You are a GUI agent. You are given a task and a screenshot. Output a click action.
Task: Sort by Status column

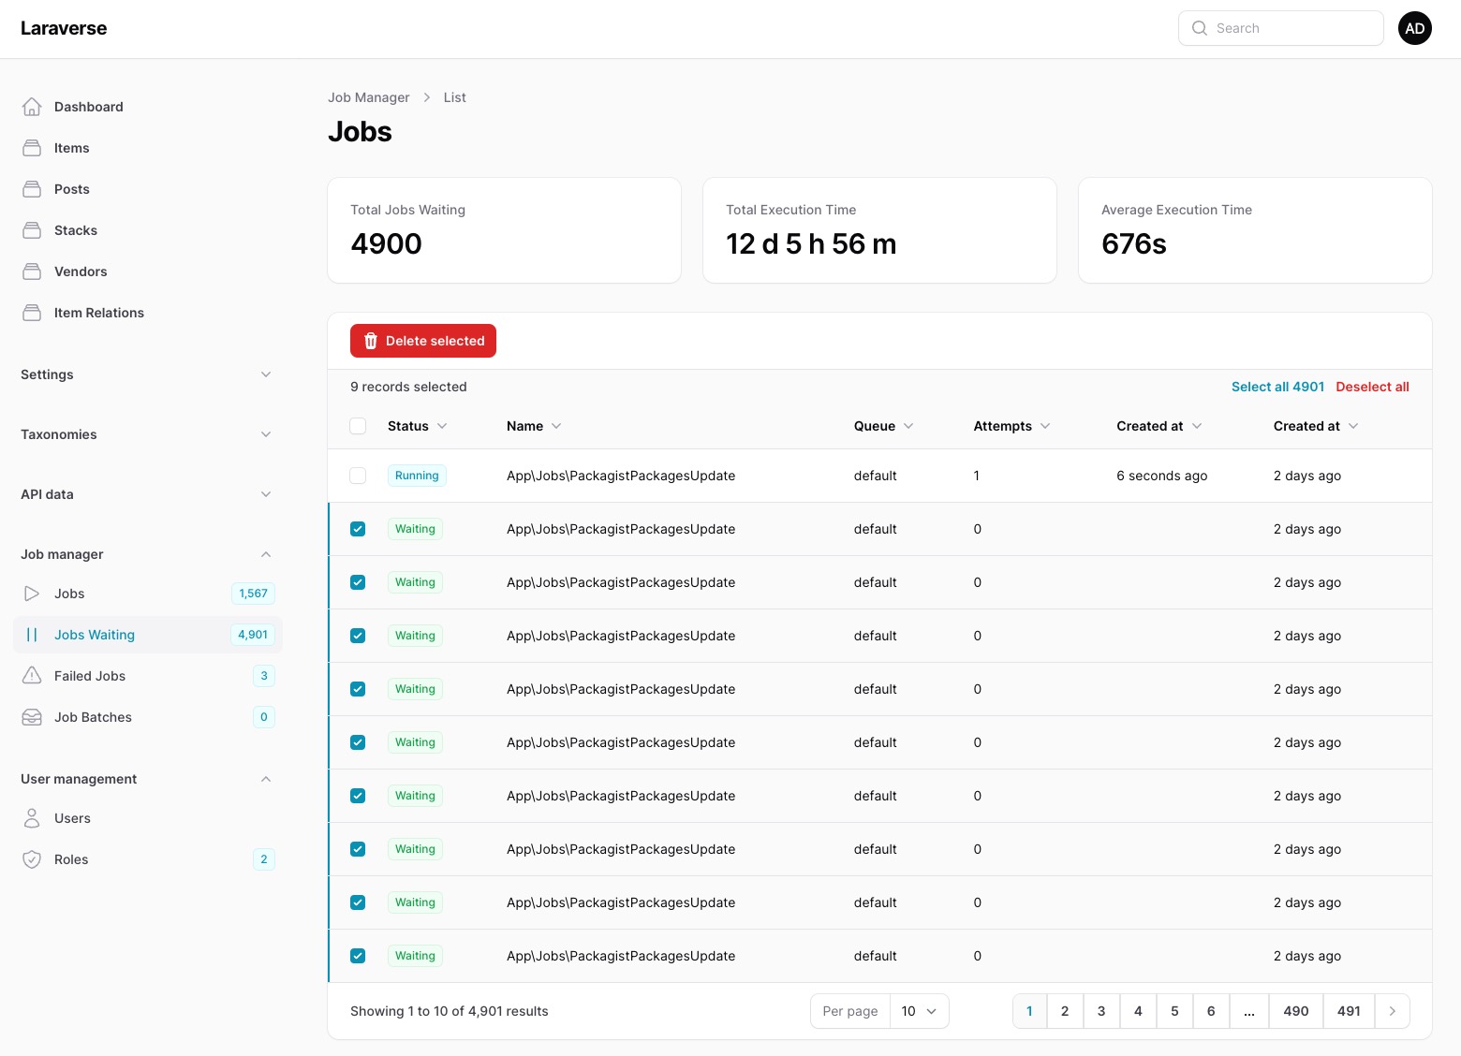coord(418,426)
